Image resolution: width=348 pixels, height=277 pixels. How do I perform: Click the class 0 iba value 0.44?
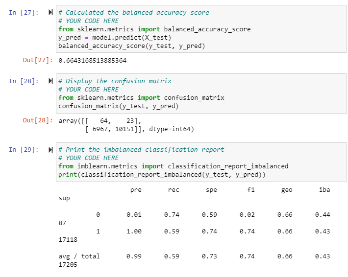coord(323,215)
